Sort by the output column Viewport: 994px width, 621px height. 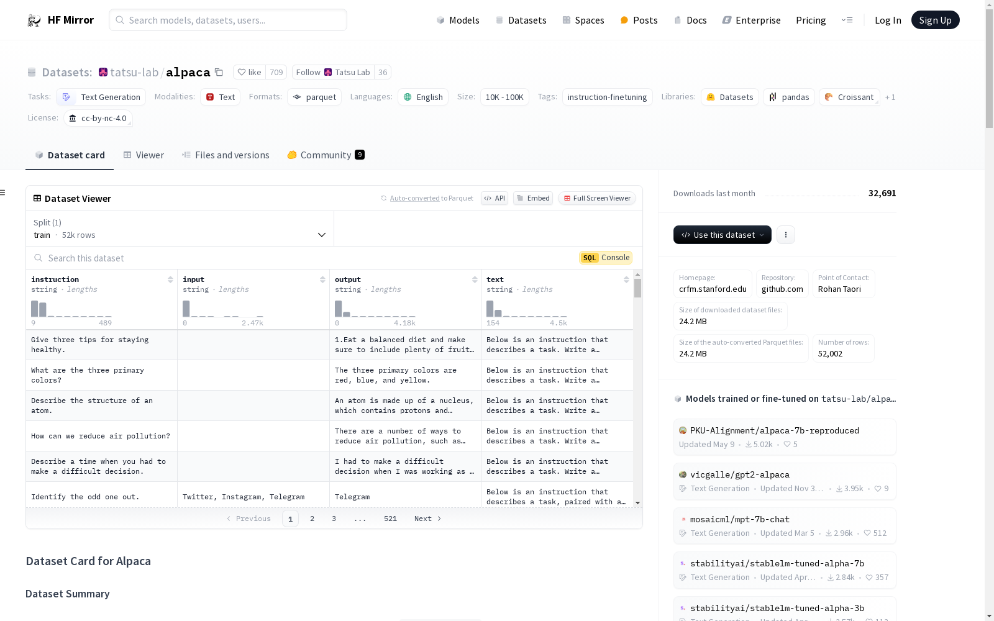click(x=475, y=279)
